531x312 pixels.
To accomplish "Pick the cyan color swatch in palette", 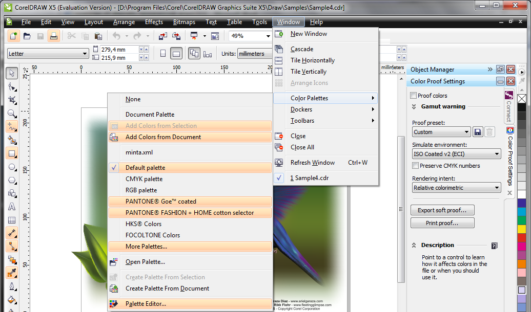I will click(522, 212).
